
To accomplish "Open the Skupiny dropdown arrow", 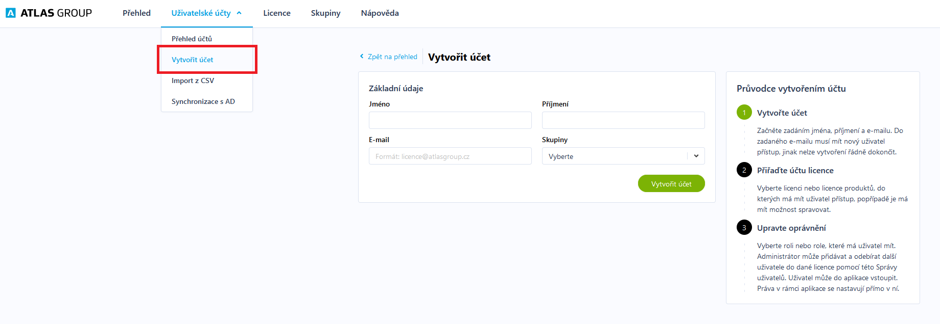I will point(696,156).
